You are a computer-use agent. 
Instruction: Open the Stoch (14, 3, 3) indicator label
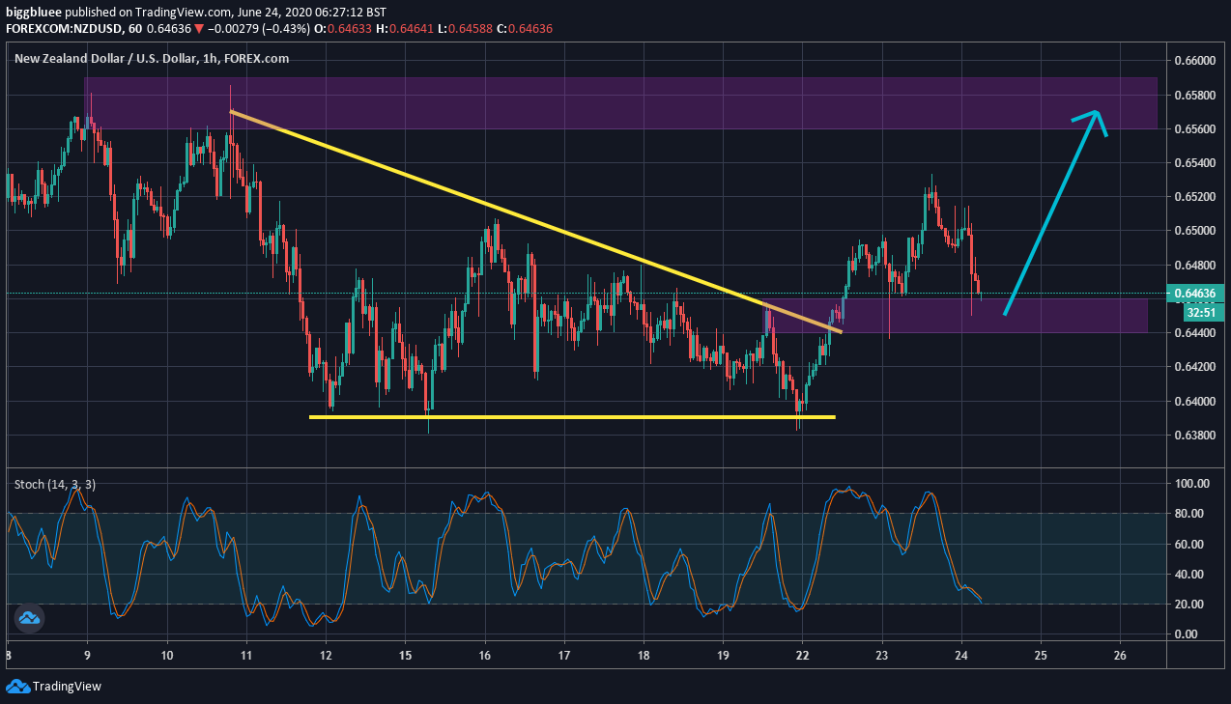(x=54, y=484)
